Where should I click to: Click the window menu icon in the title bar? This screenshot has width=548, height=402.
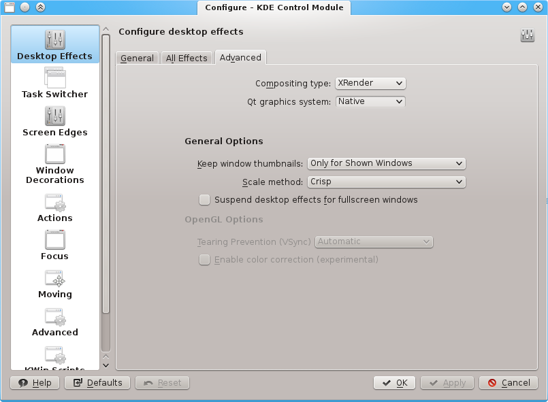[10, 7]
